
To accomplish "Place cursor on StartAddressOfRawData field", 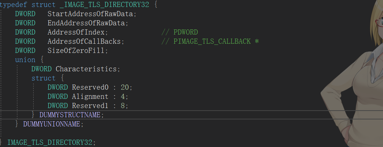I will click(91, 14).
